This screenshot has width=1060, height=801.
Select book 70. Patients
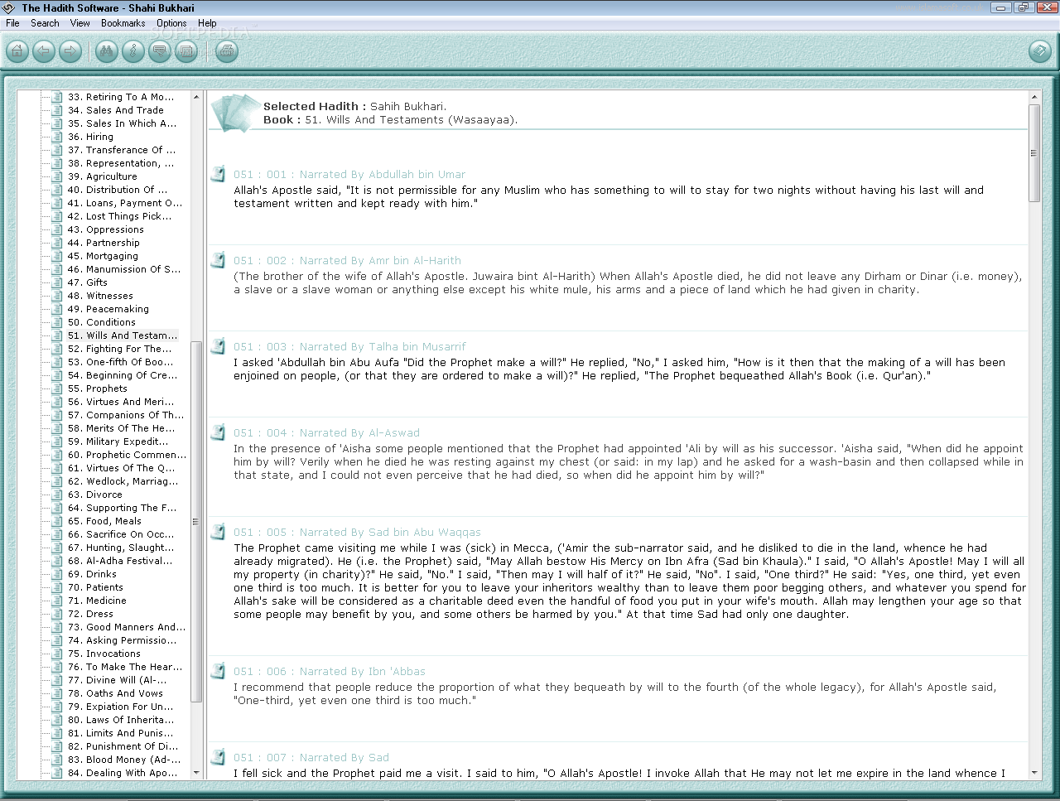pos(95,587)
